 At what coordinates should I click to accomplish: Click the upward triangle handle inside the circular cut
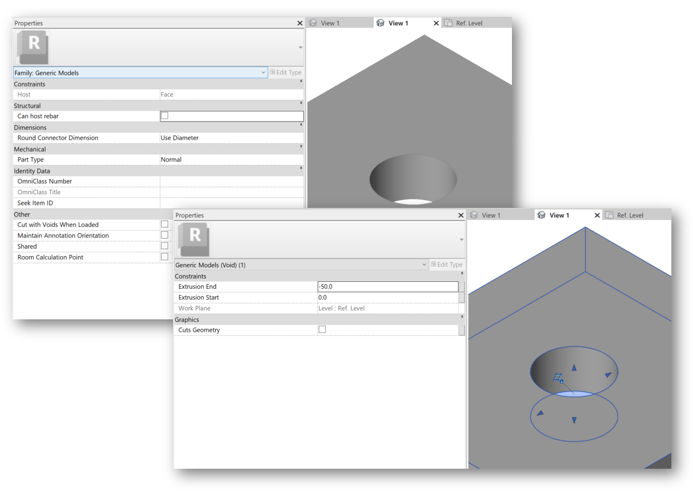(x=574, y=367)
